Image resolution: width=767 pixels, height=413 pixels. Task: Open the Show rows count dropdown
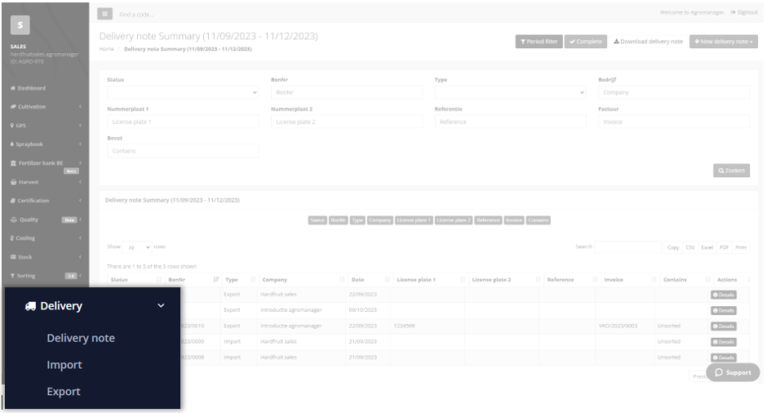click(137, 247)
